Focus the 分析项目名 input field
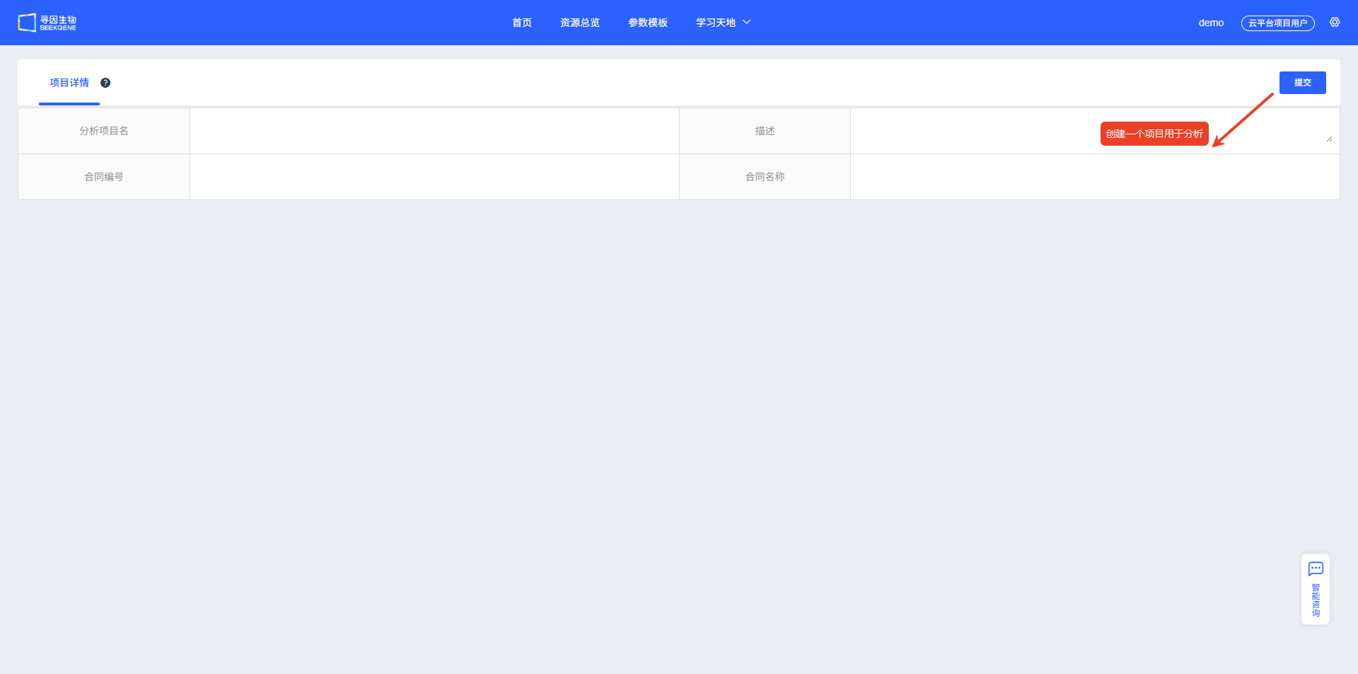 coord(434,131)
